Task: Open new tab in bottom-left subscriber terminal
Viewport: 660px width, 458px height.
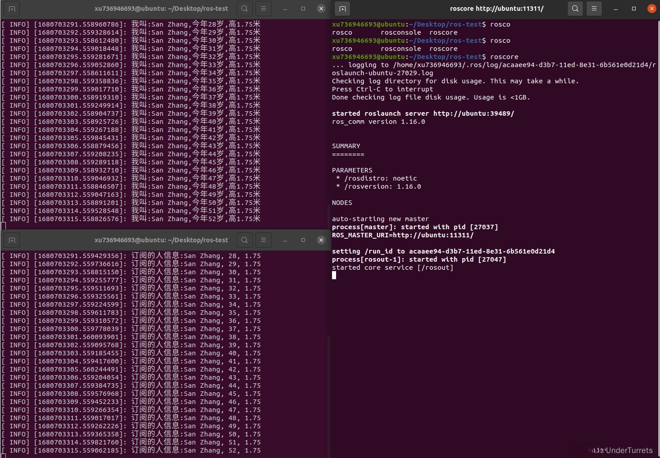Action: 12,240
